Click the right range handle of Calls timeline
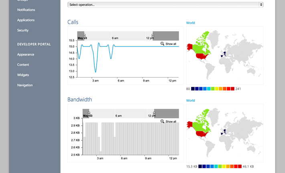This screenshot has width=285, height=173. pos(153,36)
